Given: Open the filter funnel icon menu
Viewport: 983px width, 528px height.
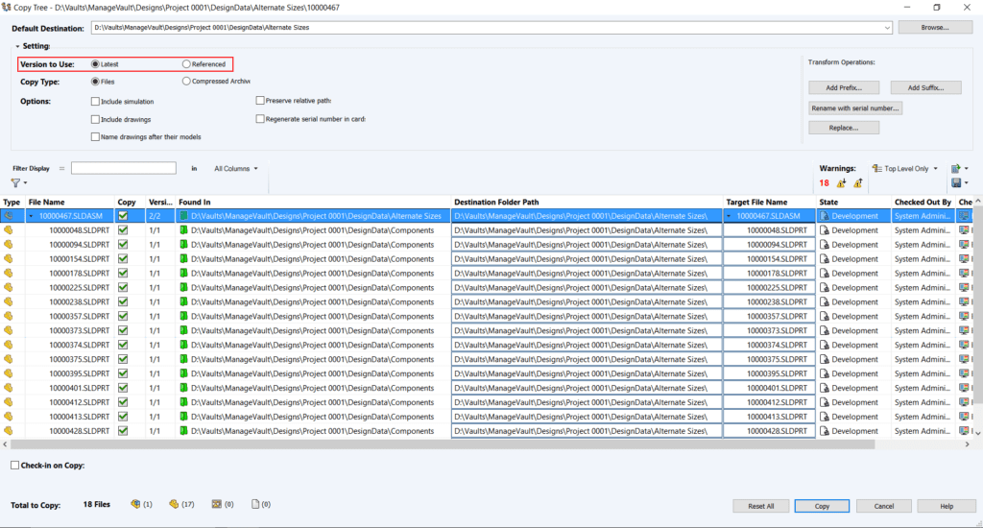Looking at the screenshot, I should (x=17, y=182).
